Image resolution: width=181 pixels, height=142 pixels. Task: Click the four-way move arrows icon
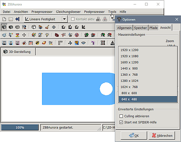point(24,35)
